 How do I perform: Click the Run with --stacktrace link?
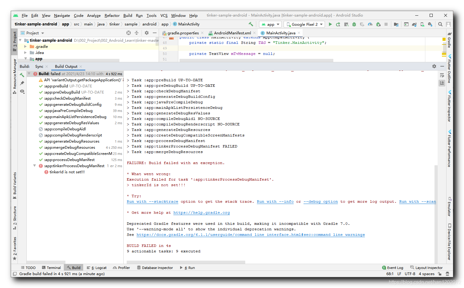coord(152,202)
